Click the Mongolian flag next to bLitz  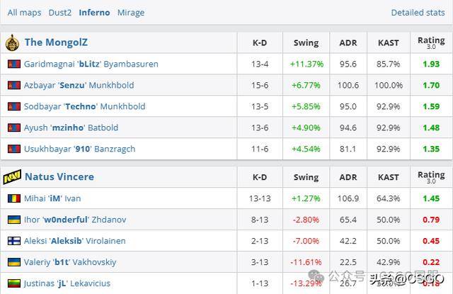pyautogui.click(x=13, y=64)
